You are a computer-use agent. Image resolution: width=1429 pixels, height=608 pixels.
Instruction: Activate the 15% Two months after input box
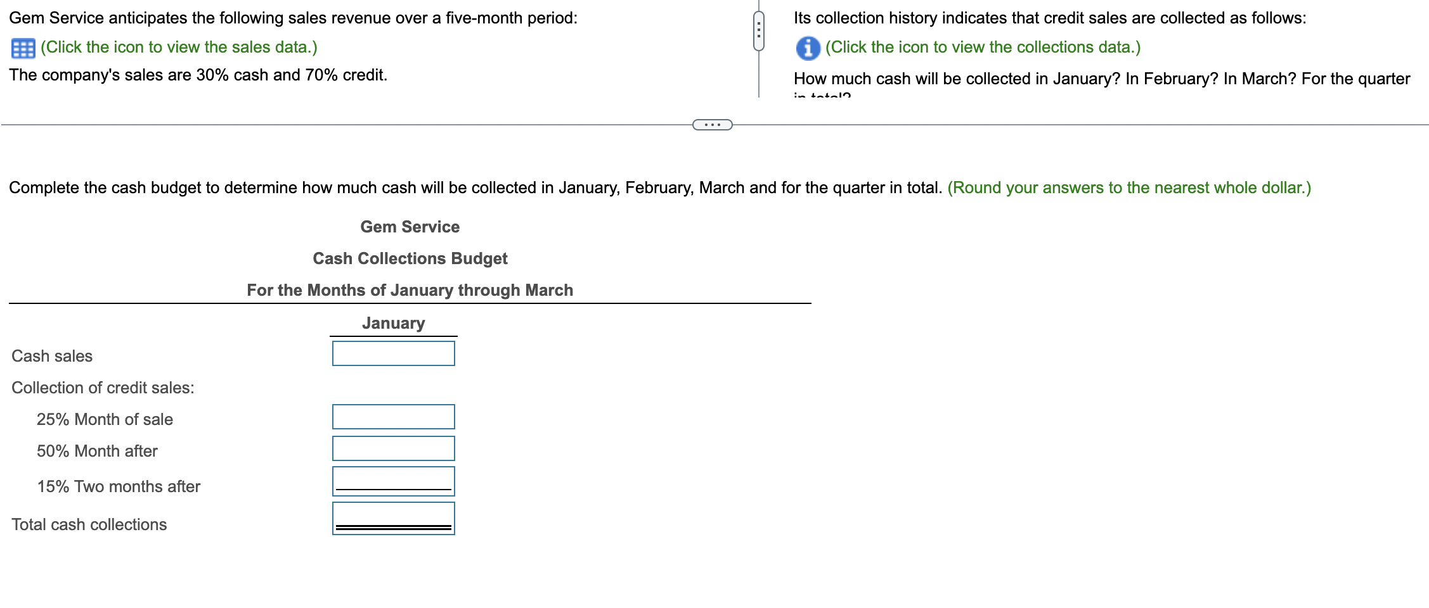tap(393, 480)
